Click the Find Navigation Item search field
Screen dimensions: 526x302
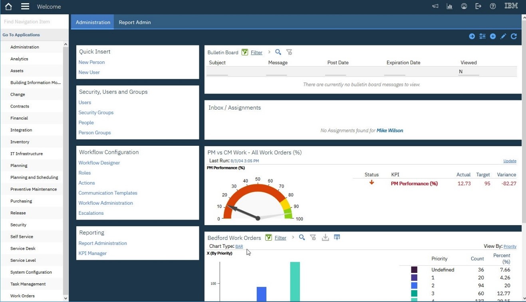tap(34, 22)
